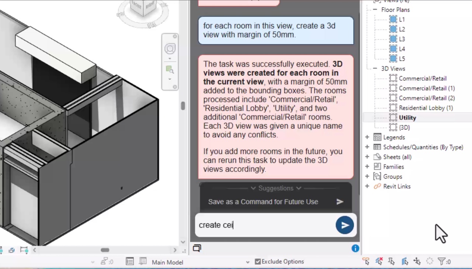The width and height of the screenshot is (472, 269).
Task: Collapse the Floor Plans tree node
Action: pos(375,10)
